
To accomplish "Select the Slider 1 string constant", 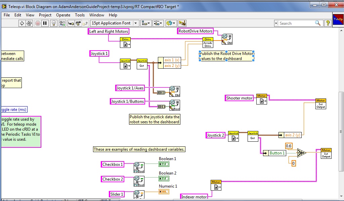I will click(117, 194).
